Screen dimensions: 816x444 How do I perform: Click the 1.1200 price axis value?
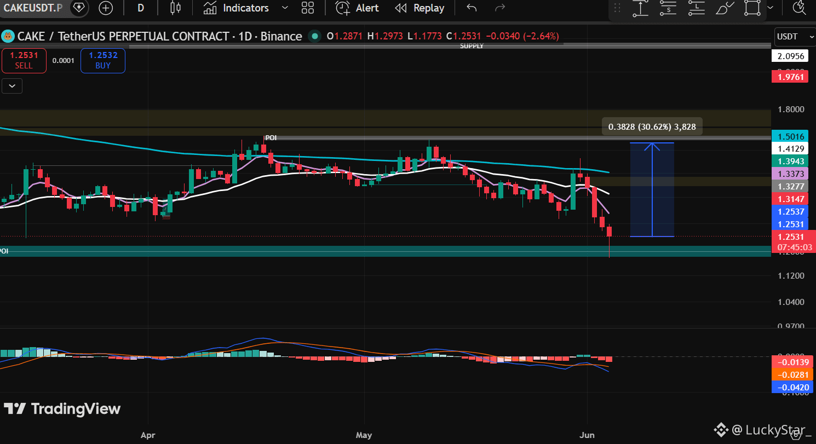point(791,275)
